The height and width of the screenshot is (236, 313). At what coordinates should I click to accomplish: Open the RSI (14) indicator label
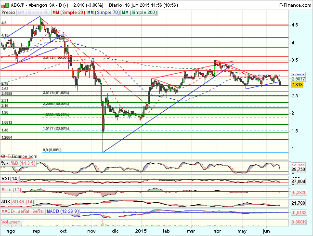tap(10, 179)
